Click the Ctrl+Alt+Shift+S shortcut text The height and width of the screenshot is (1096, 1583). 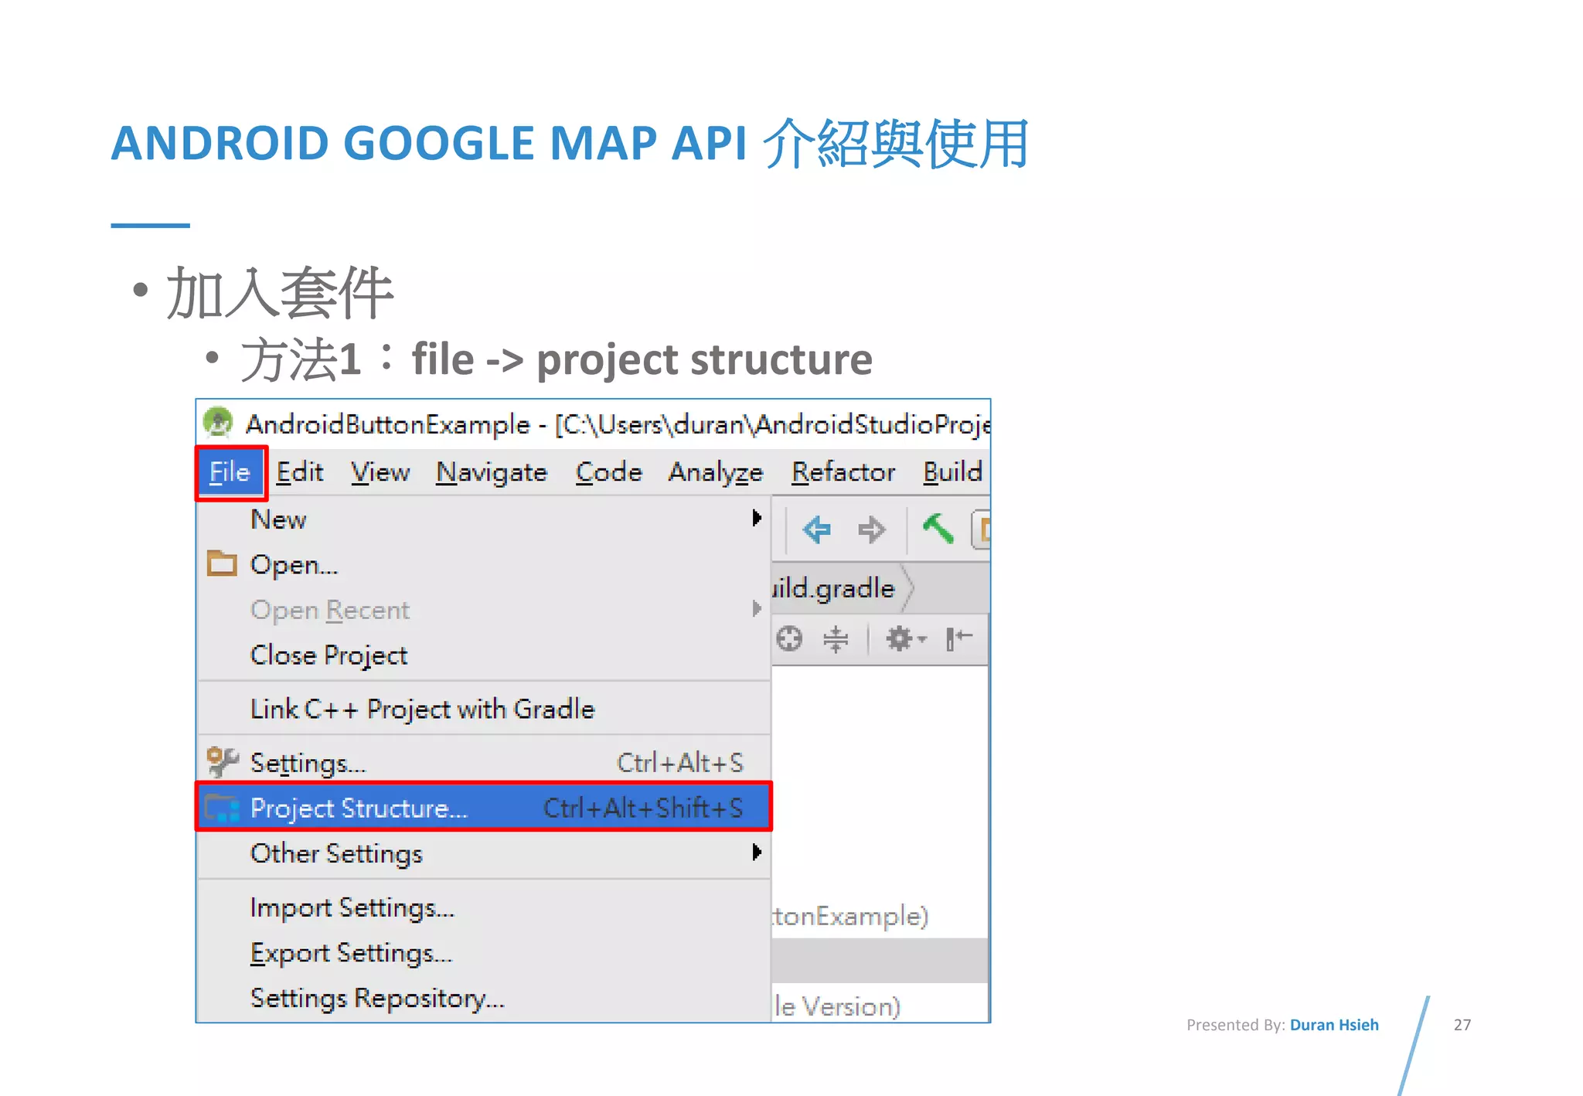[x=643, y=808]
